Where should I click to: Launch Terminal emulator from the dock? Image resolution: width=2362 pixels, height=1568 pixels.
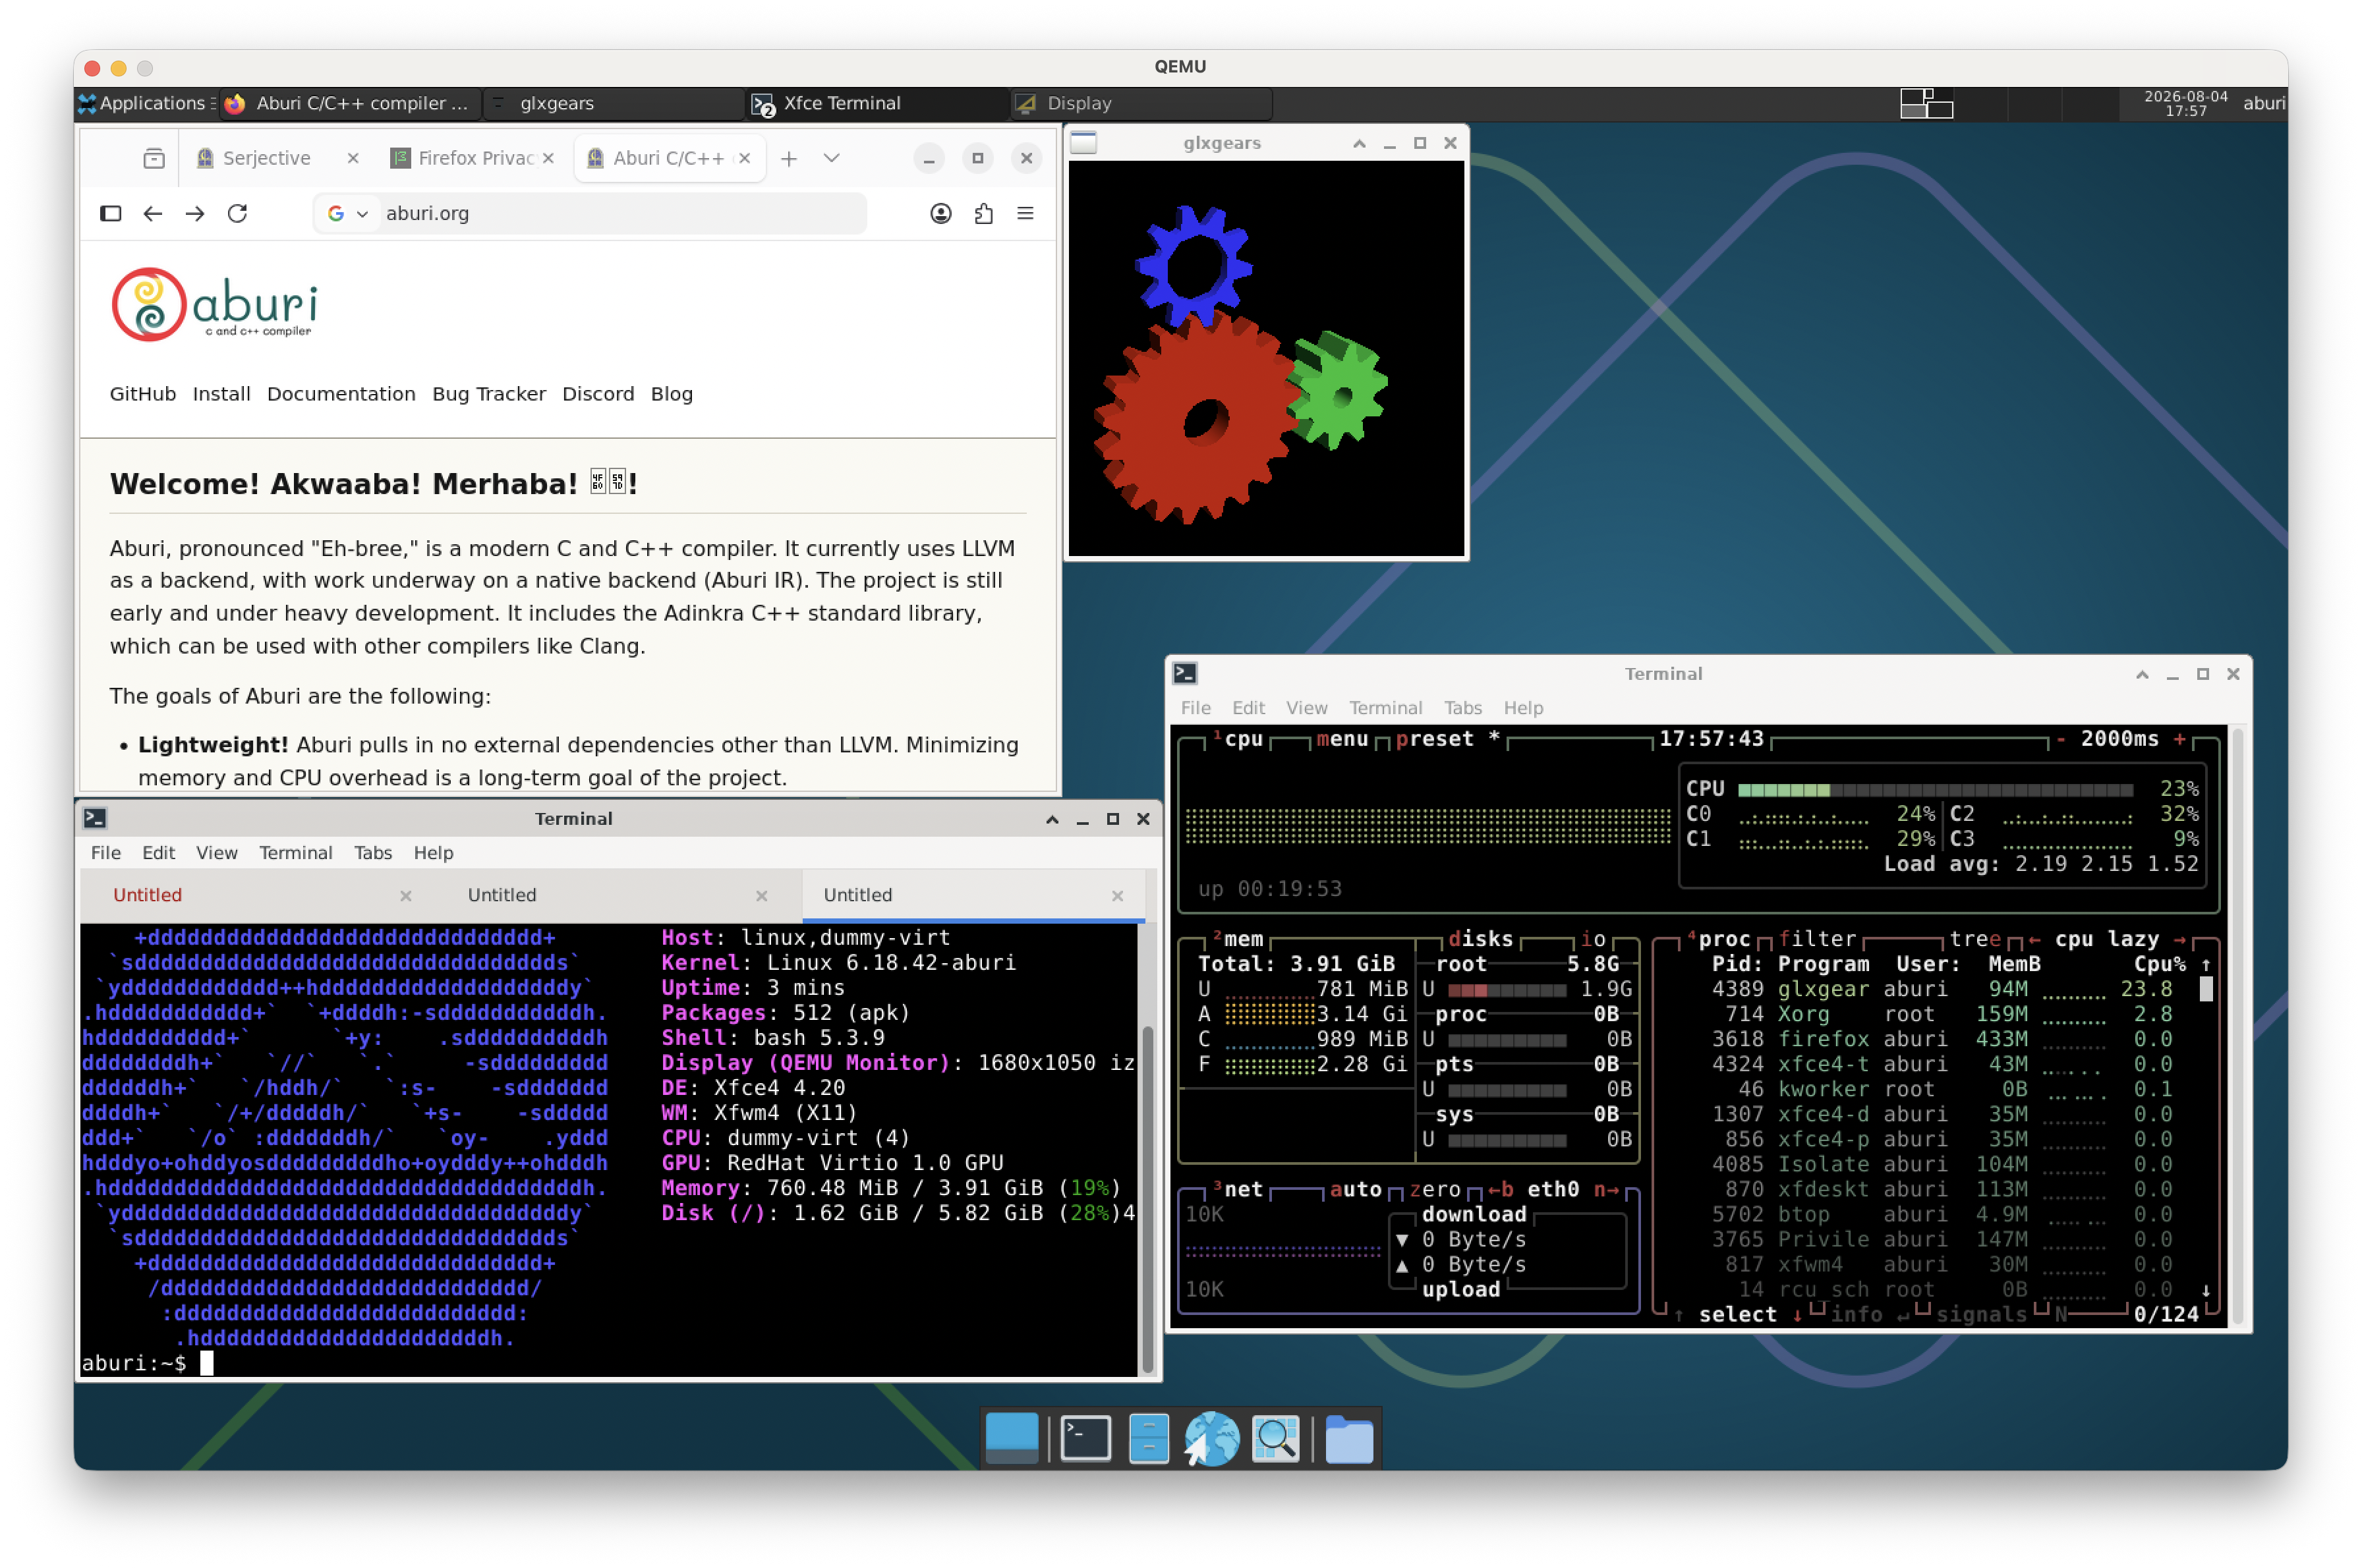[1085, 1439]
